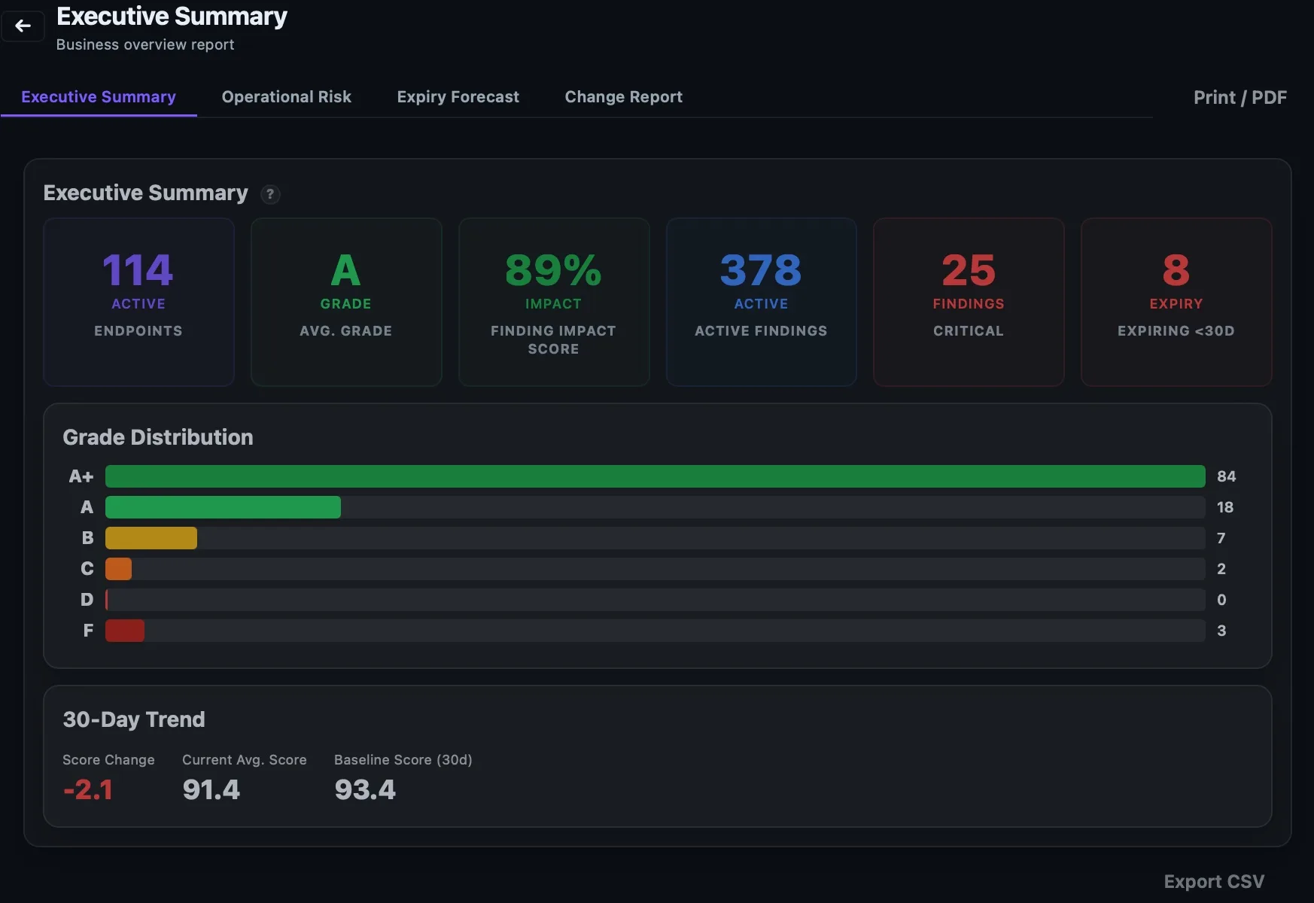Click the back arrow button
1314x903 pixels.
[23, 26]
